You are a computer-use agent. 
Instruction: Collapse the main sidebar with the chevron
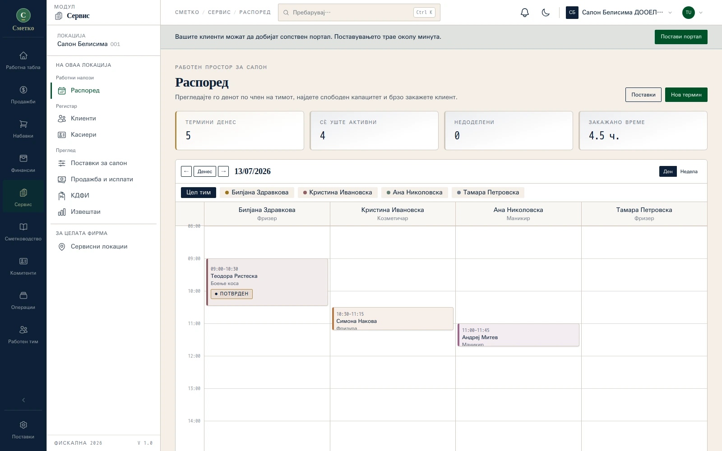click(x=23, y=400)
